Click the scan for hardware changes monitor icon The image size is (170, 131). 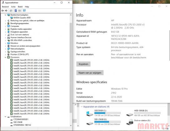tap(24, 11)
